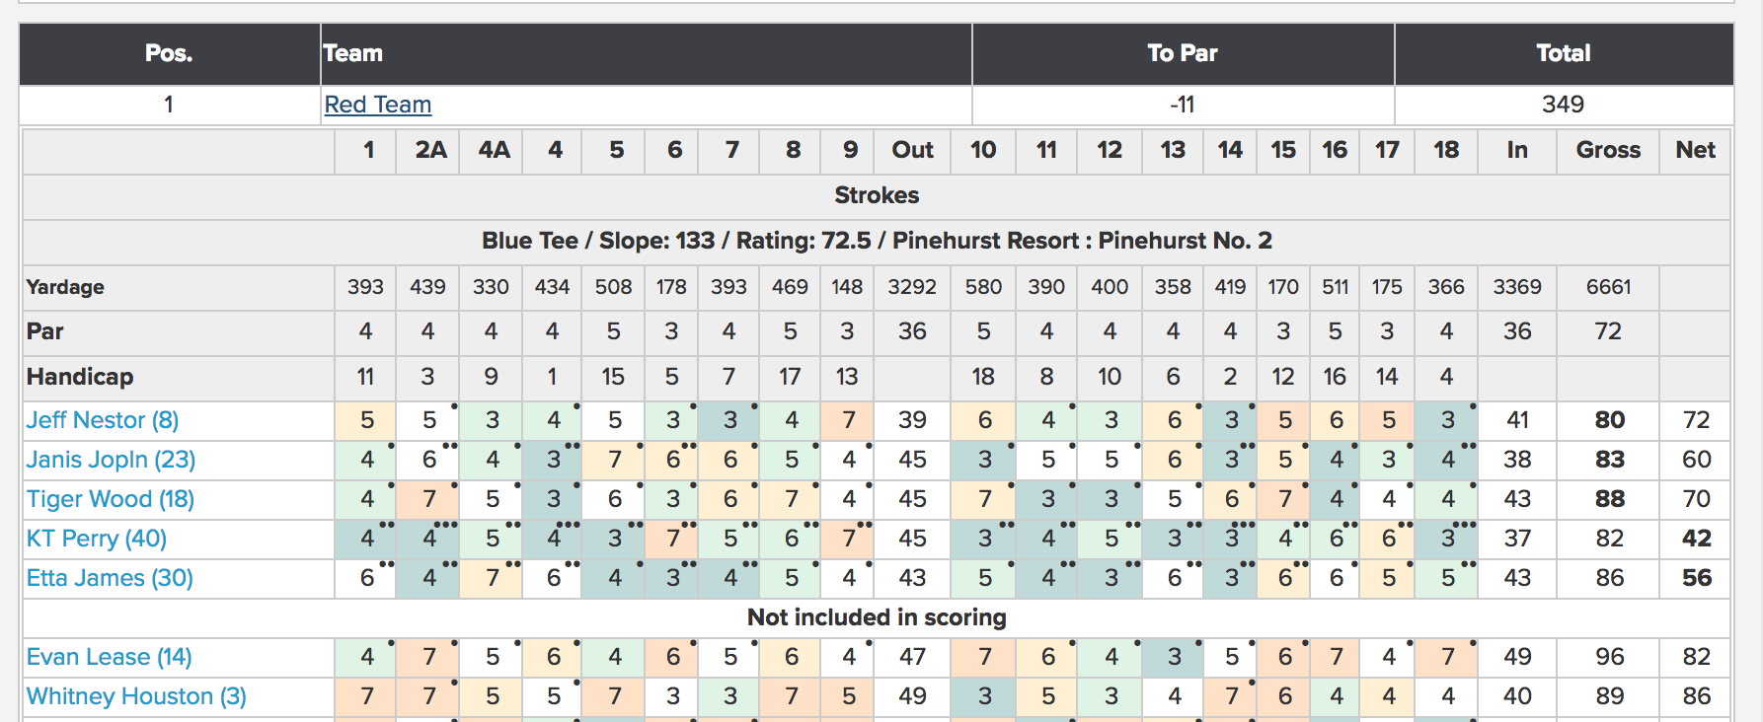Image resolution: width=1763 pixels, height=722 pixels.
Task: Open Janis Jopln (23) player link
Action: tap(111, 460)
